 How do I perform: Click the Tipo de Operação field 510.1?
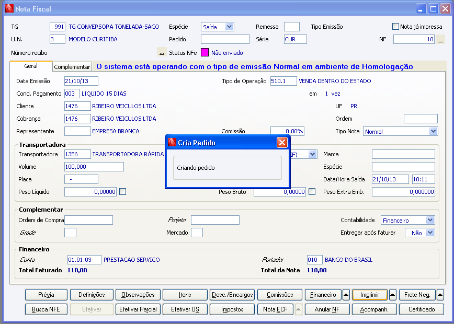coord(283,81)
